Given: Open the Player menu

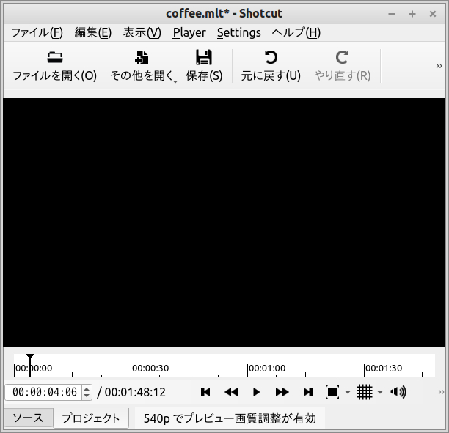Looking at the screenshot, I should tap(189, 32).
